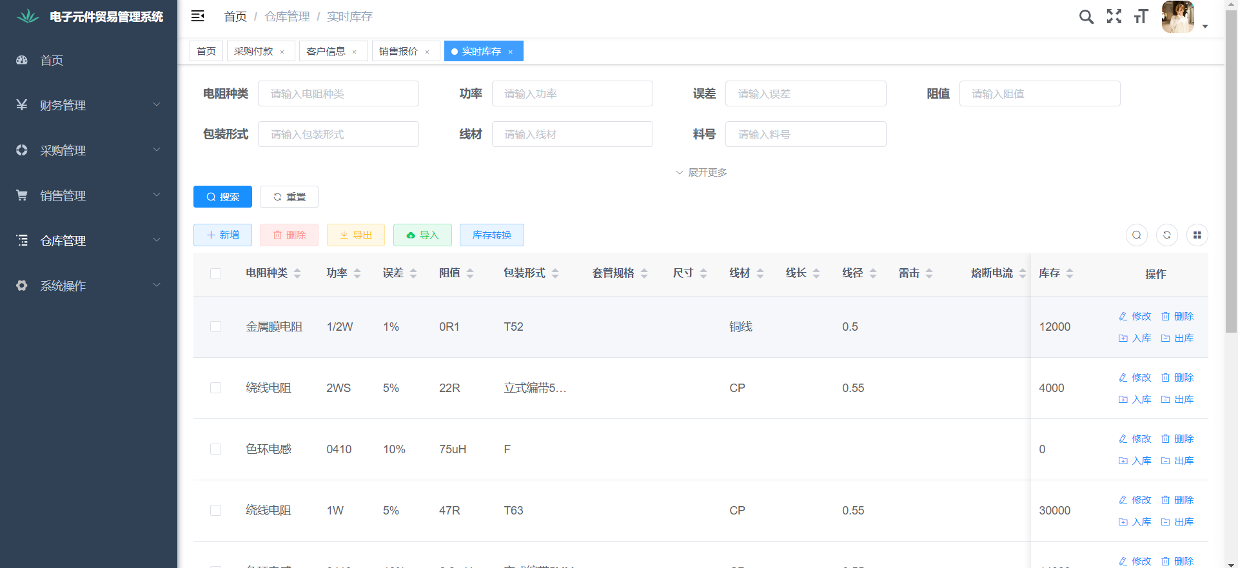Open font size setting icon
The height and width of the screenshot is (568, 1238).
click(x=1141, y=17)
